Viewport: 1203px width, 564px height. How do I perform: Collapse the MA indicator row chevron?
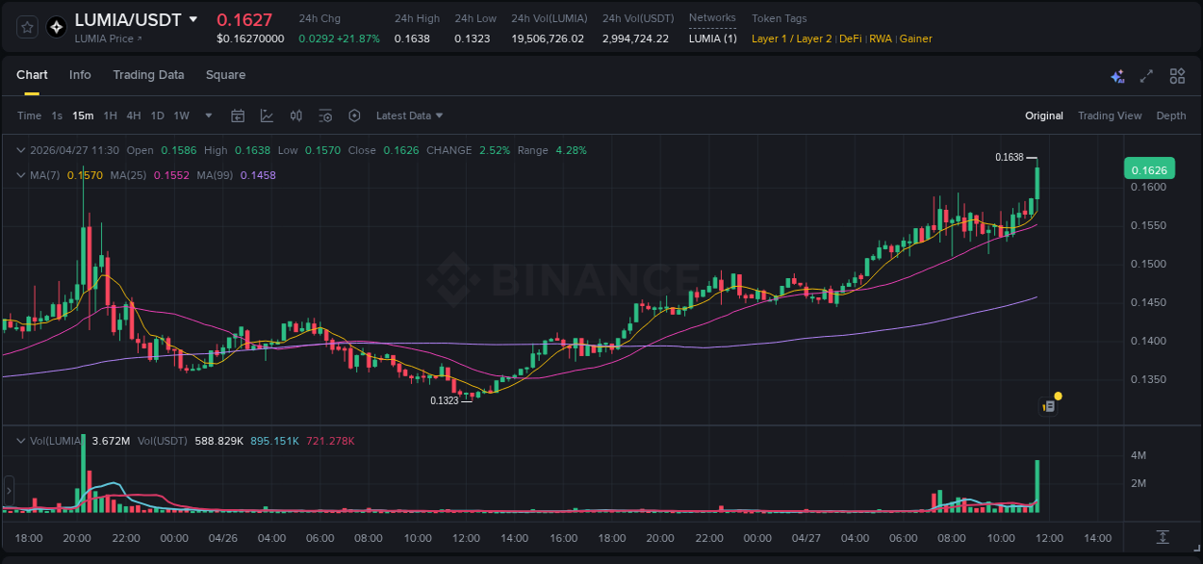21,175
